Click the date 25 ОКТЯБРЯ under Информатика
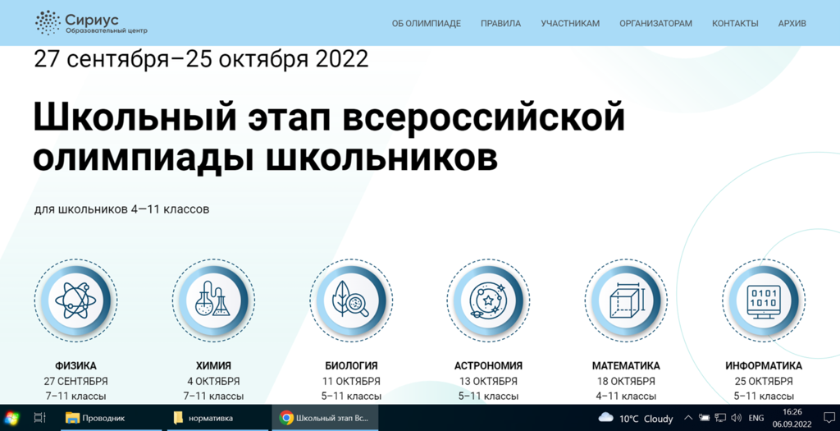The width and height of the screenshot is (840, 431). click(764, 381)
